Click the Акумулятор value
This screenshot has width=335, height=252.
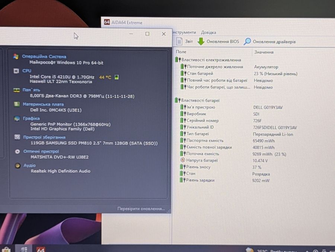pos(266,67)
